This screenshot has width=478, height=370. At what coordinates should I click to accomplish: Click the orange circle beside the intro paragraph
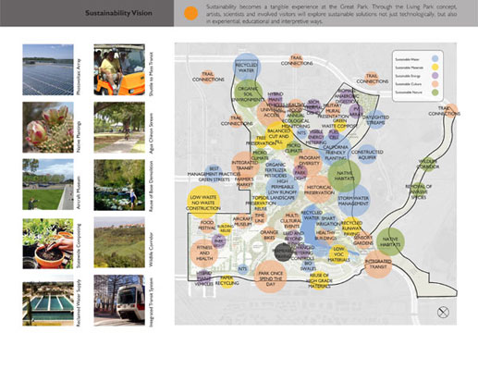tap(190, 13)
